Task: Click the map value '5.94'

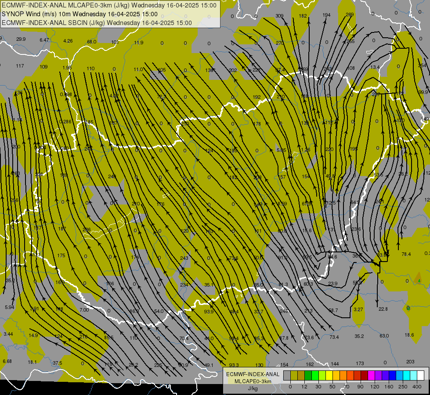Action: point(10,307)
